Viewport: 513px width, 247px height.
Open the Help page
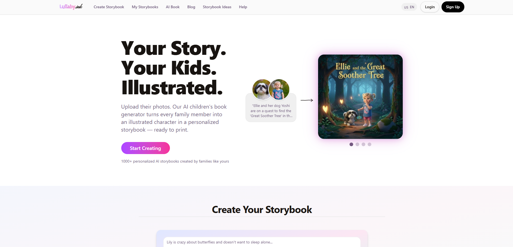(243, 7)
